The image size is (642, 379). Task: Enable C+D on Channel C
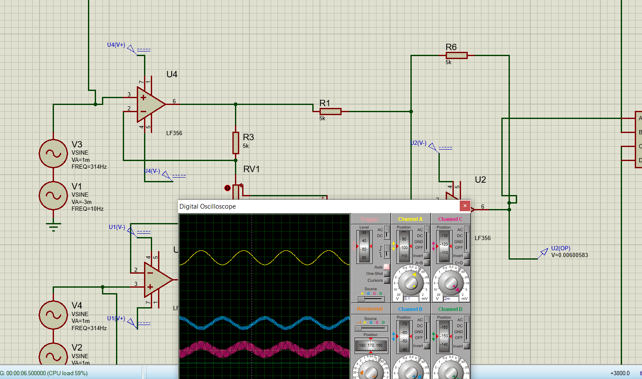pyautogui.click(x=467, y=263)
